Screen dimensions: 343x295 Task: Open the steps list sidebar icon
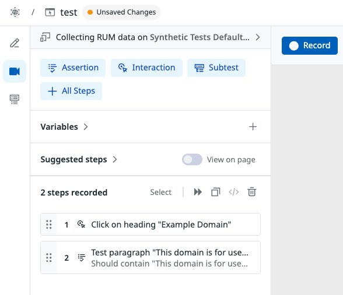point(15,99)
